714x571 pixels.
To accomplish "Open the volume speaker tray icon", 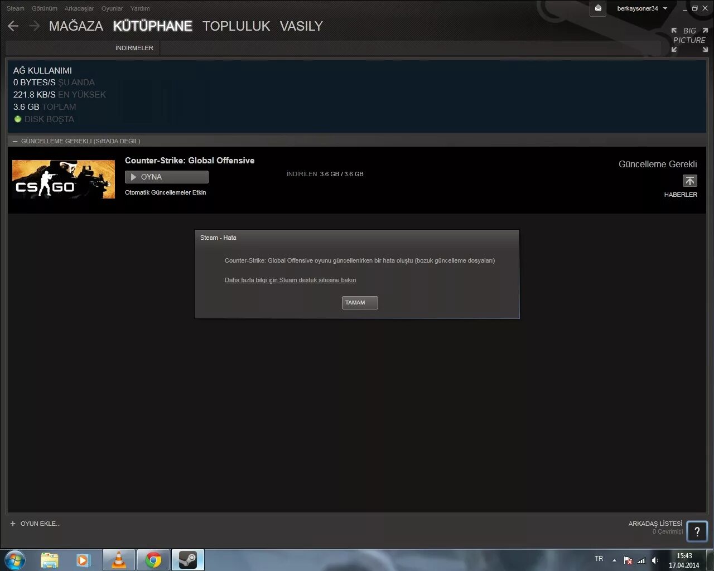I will coord(655,560).
